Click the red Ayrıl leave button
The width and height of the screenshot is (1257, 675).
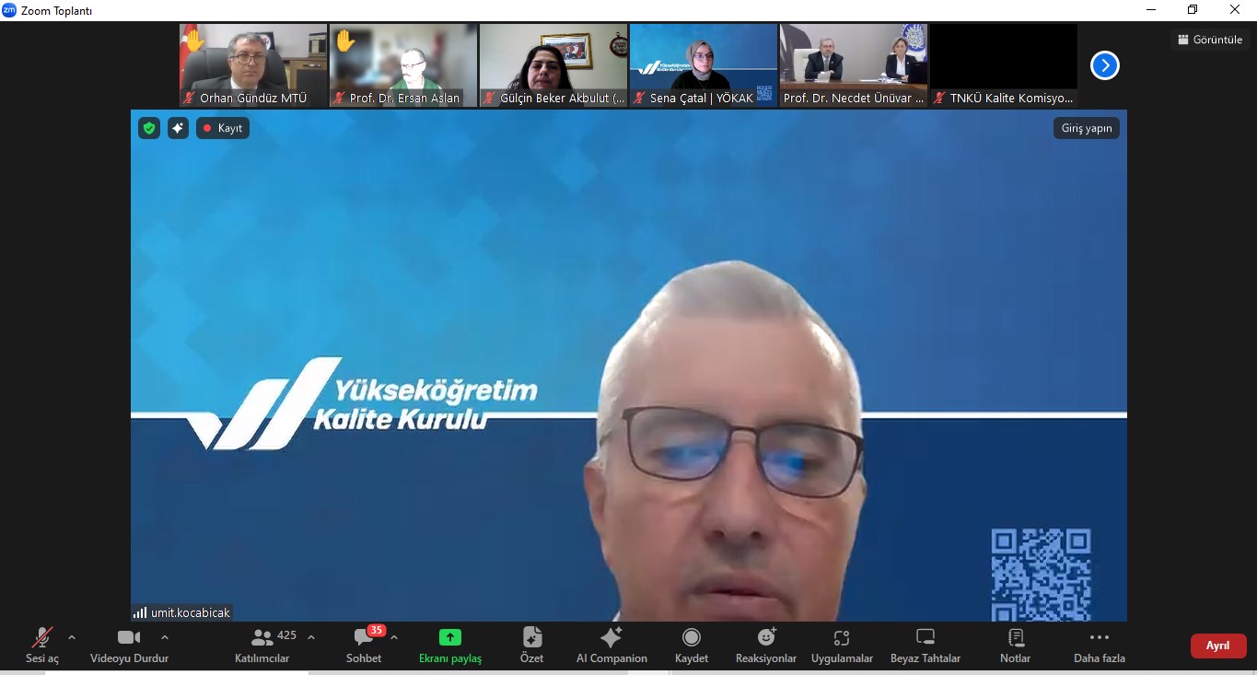pyautogui.click(x=1217, y=646)
